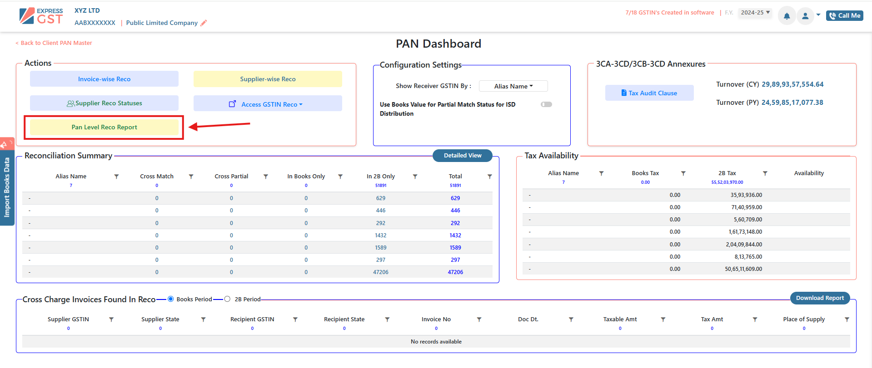The image size is (872, 368).
Task: Filter the Books Tax column
Action: [683, 173]
